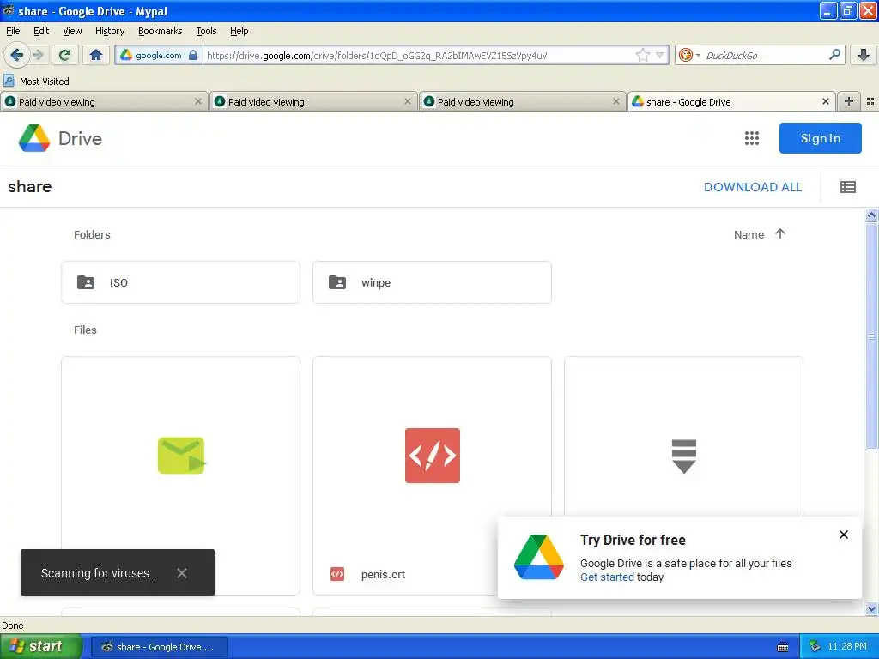Reverse sort direction with the up arrow
This screenshot has width=879, height=659.
[x=779, y=233]
